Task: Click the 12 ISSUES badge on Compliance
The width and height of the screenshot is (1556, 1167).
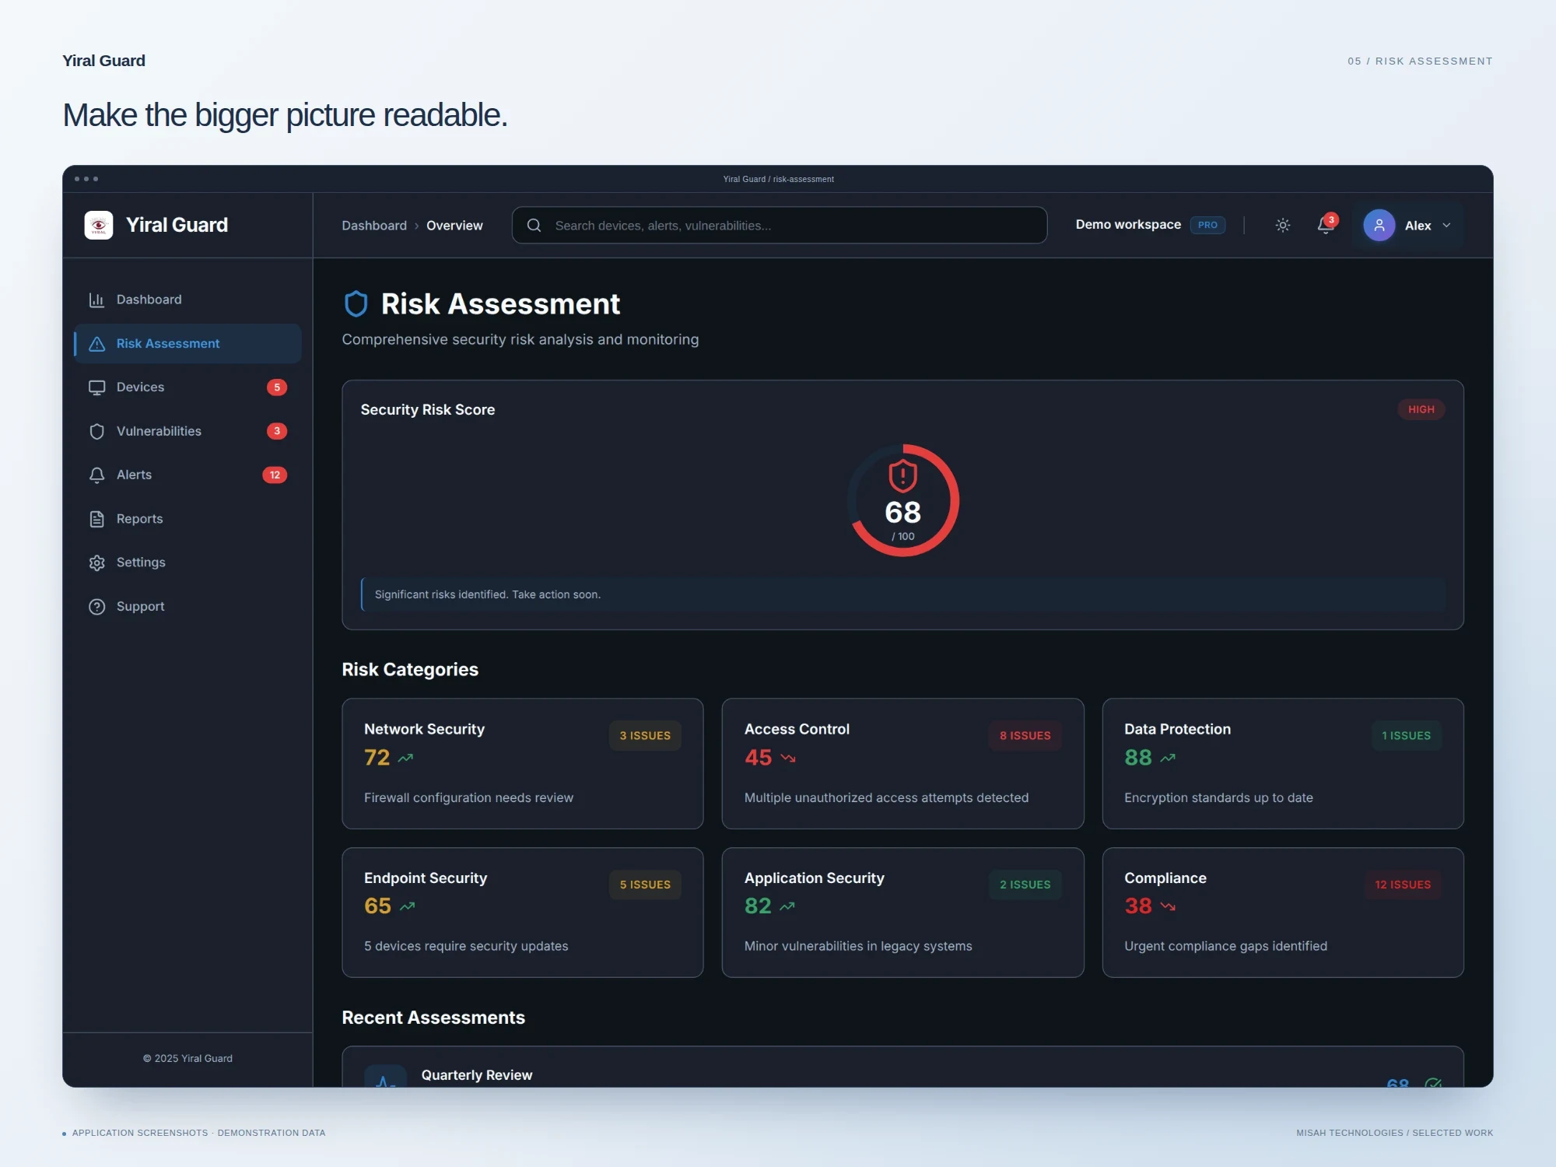Action: click(1403, 885)
